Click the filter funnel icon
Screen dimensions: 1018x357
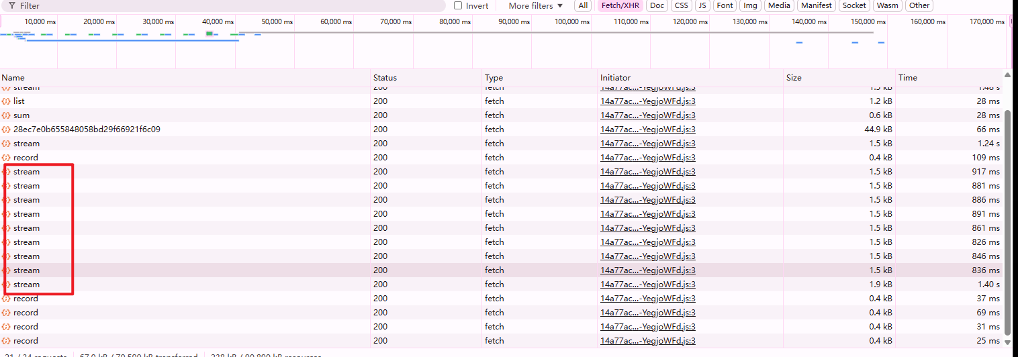[x=12, y=5]
